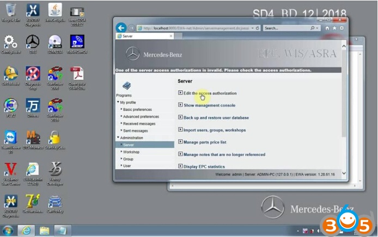Launch GoToAssist shortcut
This screenshot has height=237, width=378.
coord(10,76)
